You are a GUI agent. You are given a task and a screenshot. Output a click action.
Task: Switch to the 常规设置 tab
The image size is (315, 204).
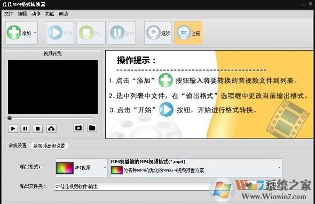(18, 146)
